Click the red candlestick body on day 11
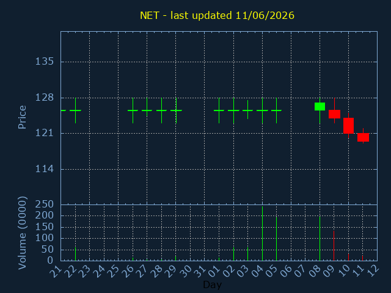 point(363,137)
